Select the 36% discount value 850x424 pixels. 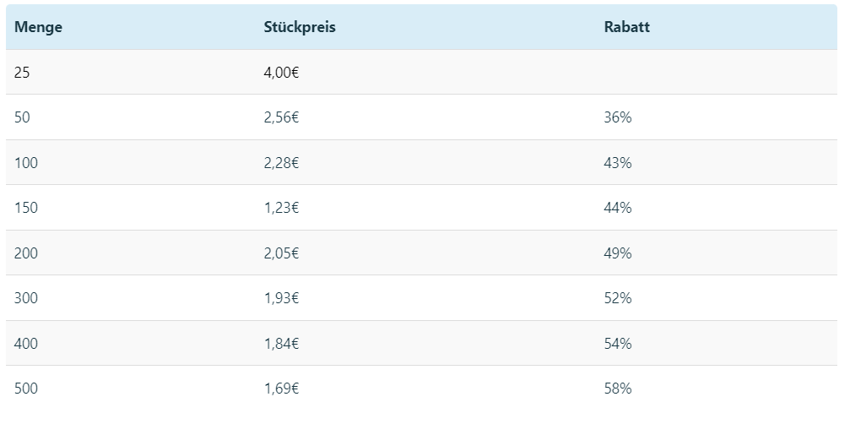(x=618, y=117)
